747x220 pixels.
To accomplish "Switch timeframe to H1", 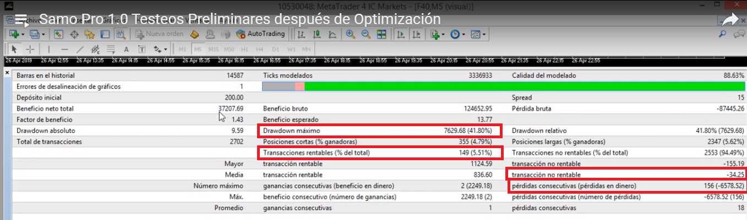I will (x=244, y=49).
